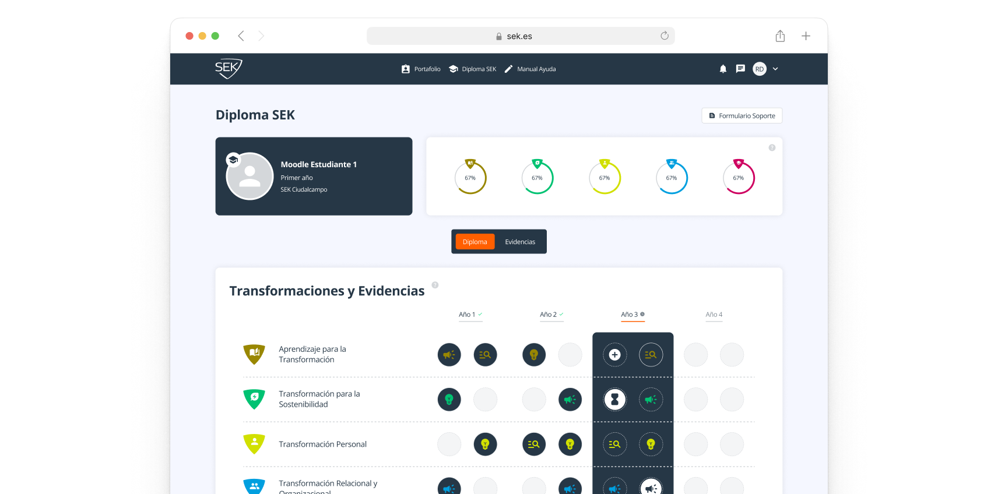The image size is (998, 494).
Task: Expand user menu chevron beside RD
Action: (x=775, y=69)
